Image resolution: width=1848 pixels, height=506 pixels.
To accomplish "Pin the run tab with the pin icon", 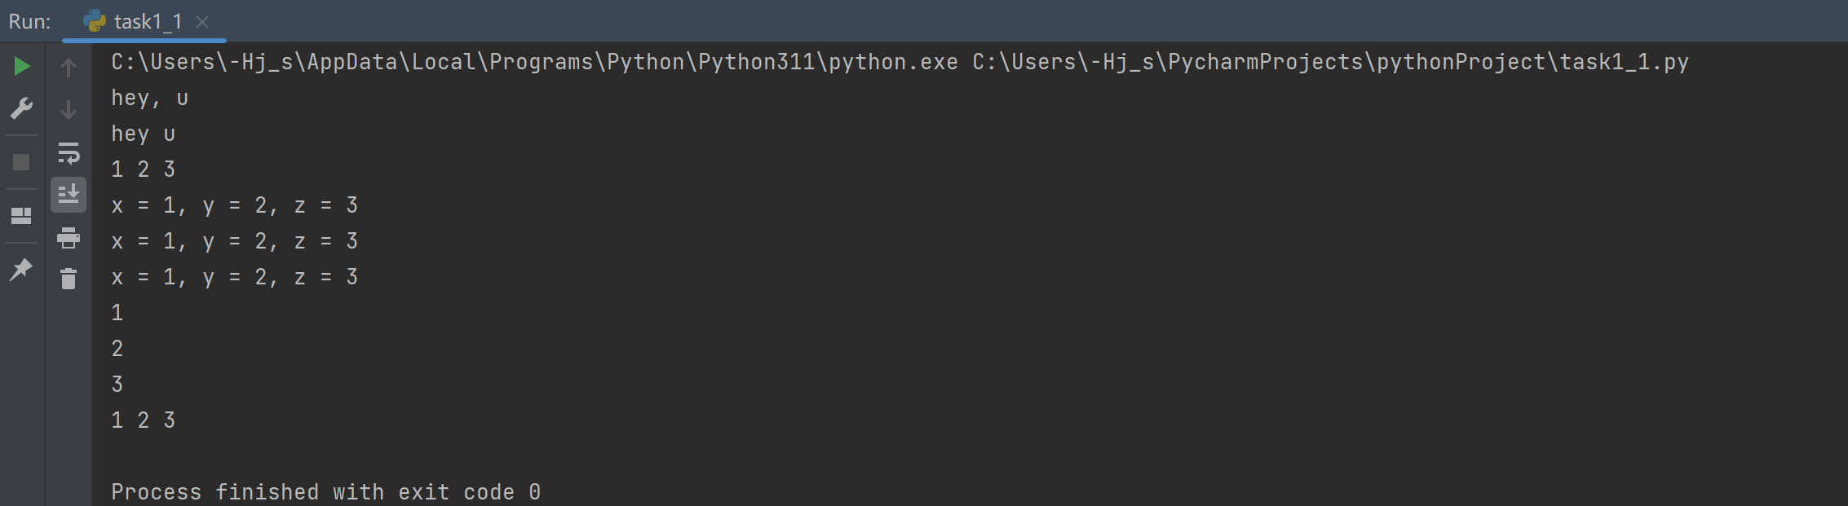I will pyautogui.click(x=22, y=269).
